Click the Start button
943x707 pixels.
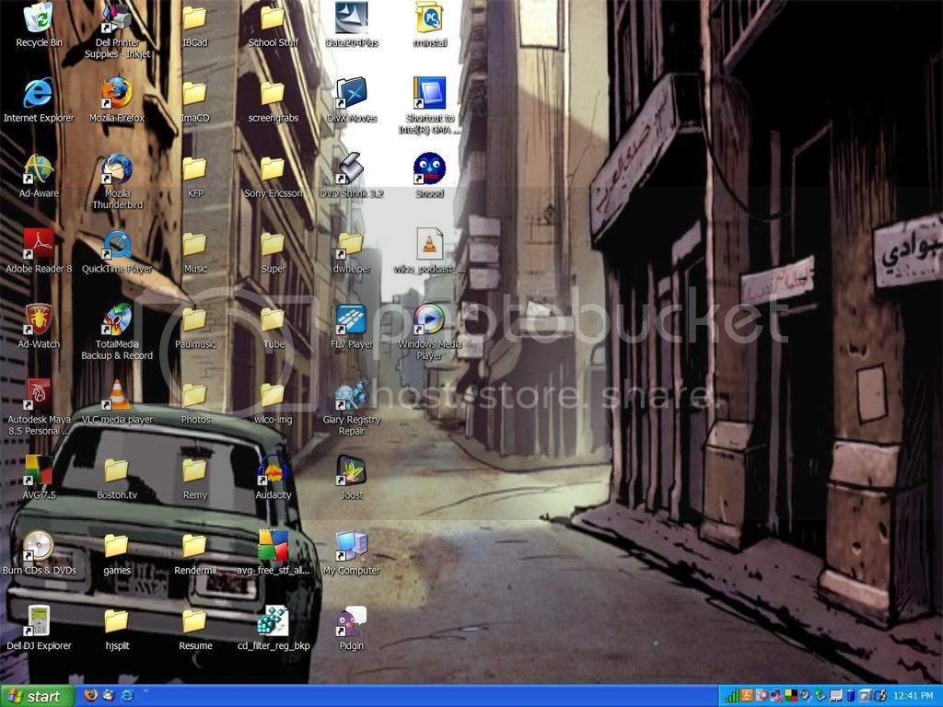(x=35, y=696)
